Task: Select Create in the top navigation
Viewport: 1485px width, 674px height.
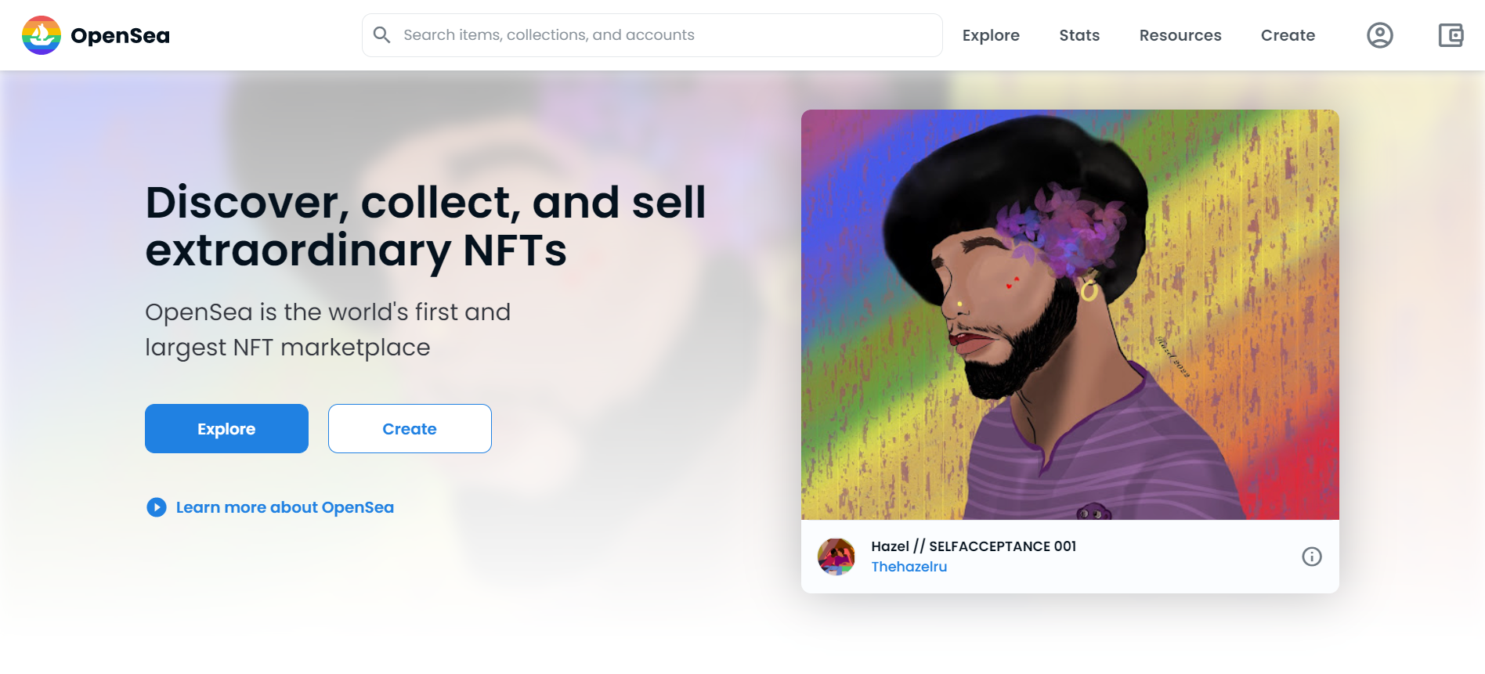Action: [1288, 35]
